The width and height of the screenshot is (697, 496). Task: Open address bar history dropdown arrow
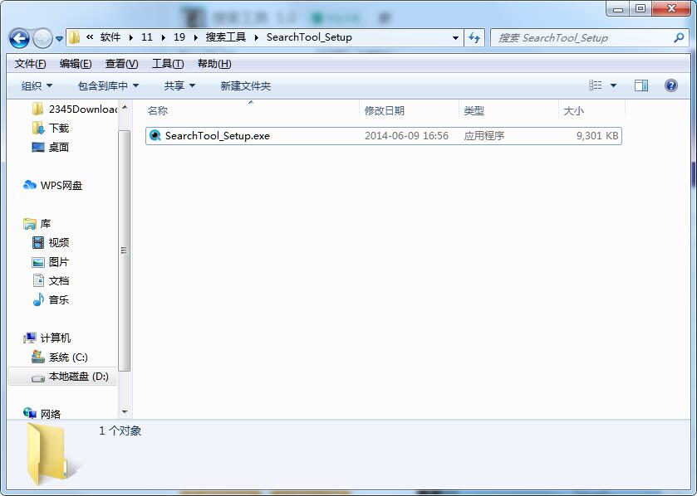click(454, 38)
